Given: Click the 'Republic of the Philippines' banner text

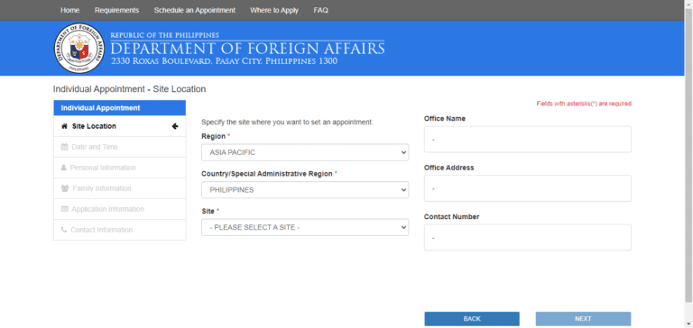Looking at the screenshot, I should click(165, 35).
